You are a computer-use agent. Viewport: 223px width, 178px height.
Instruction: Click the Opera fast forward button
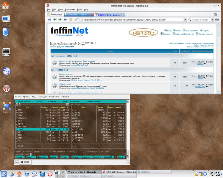click(x=65, y=19)
